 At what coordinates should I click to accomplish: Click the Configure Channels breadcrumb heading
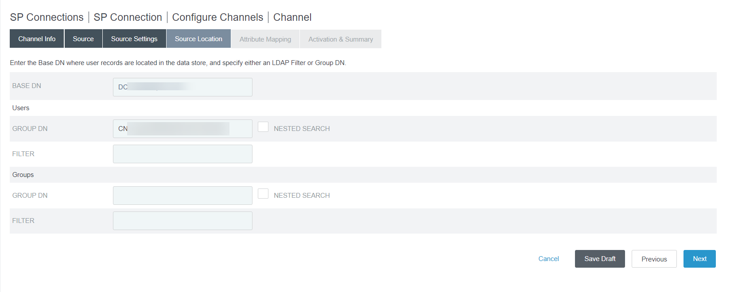click(217, 17)
